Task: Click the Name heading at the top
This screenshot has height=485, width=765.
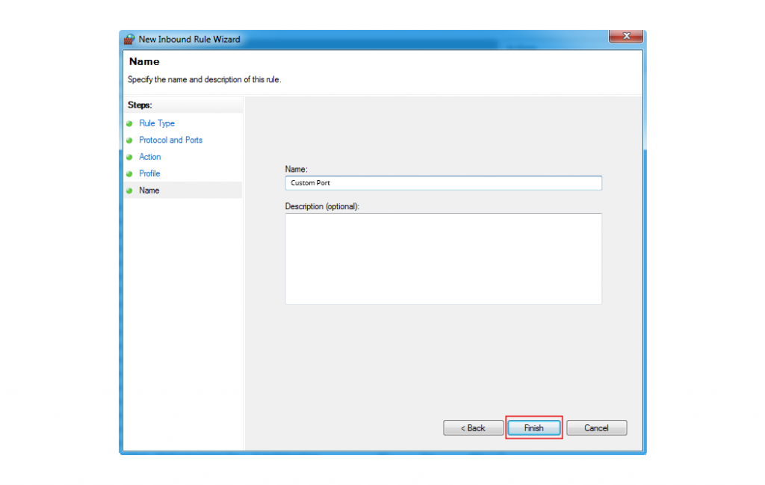Action: point(143,61)
